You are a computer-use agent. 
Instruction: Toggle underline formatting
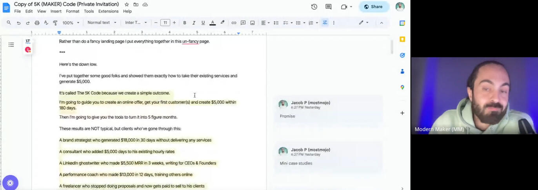click(203, 23)
